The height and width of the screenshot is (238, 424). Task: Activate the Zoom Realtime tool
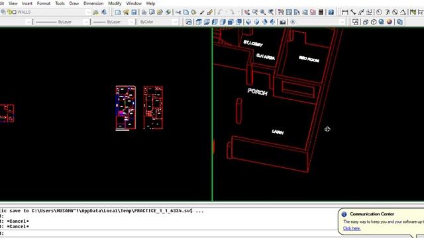coord(254,12)
